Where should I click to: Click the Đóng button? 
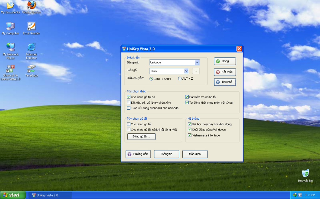pyautogui.click(x=225, y=61)
